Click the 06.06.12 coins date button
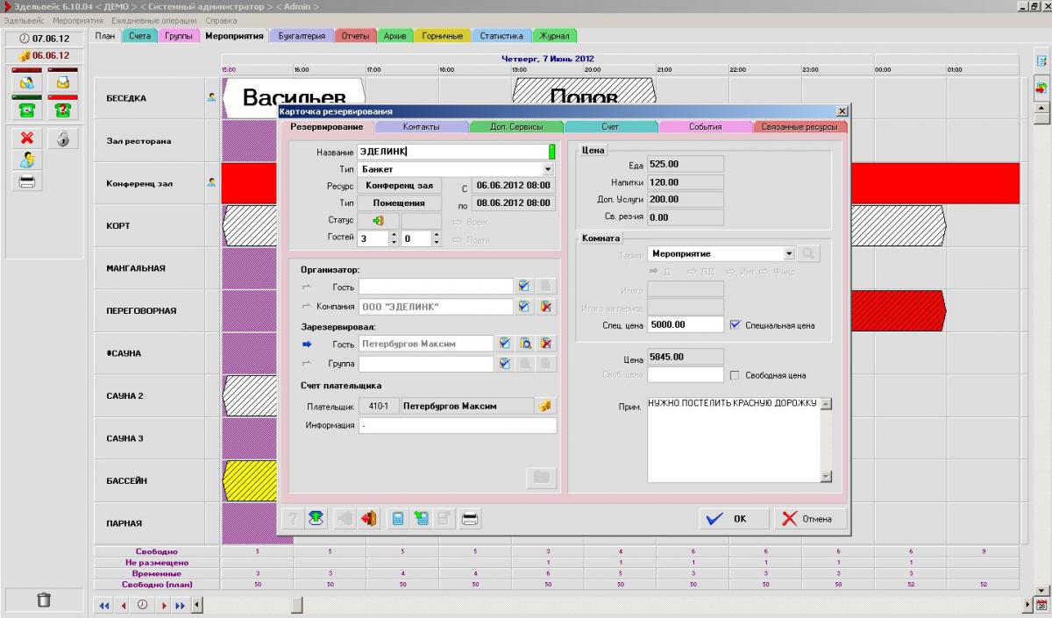The image size is (1052, 618). [x=44, y=55]
